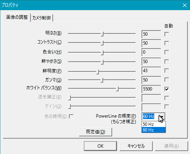Confirm with the OK button
The image size is (190, 154).
pos(100,146)
